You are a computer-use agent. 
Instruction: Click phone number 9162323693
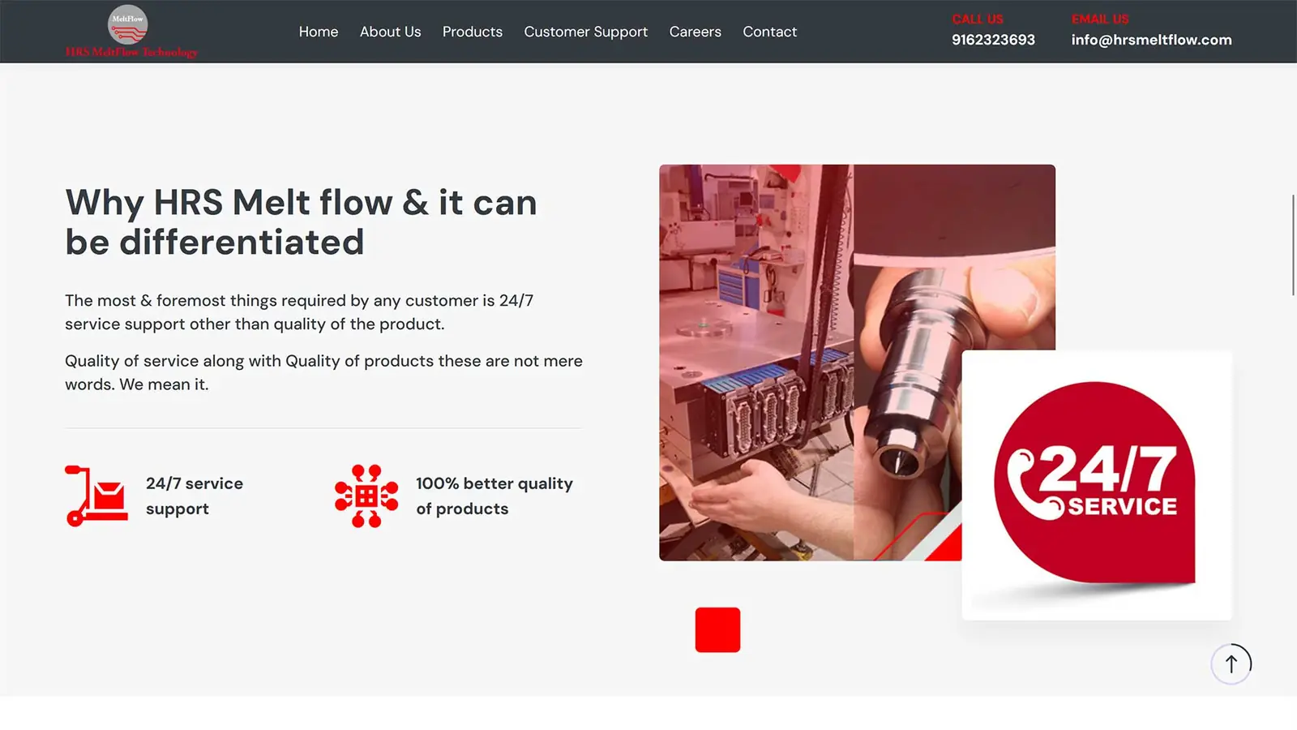point(993,40)
